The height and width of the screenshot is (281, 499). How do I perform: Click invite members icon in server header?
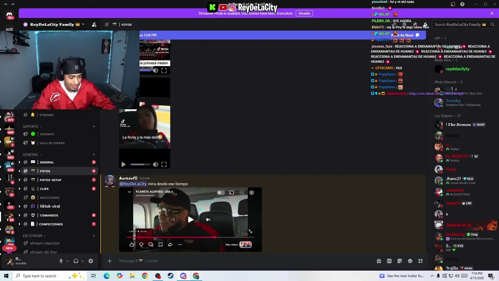point(94,25)
